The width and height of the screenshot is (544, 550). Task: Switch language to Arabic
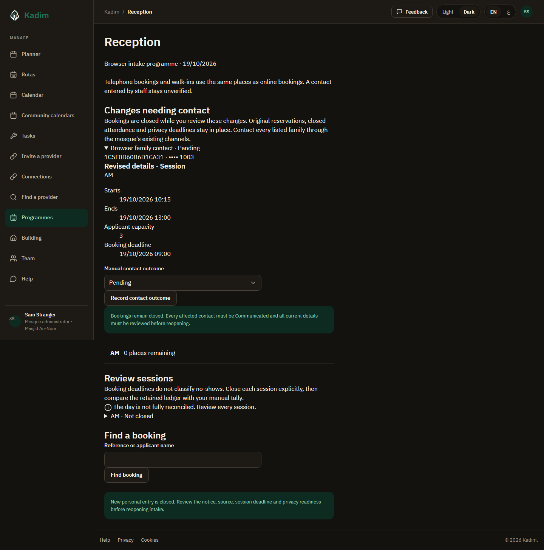coord(508,12)
